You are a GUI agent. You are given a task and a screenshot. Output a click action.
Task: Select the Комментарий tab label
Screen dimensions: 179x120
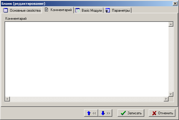click(61, 10)
